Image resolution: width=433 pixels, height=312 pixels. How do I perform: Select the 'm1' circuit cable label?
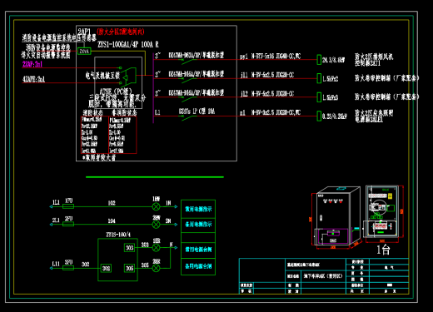coord(242,112)
